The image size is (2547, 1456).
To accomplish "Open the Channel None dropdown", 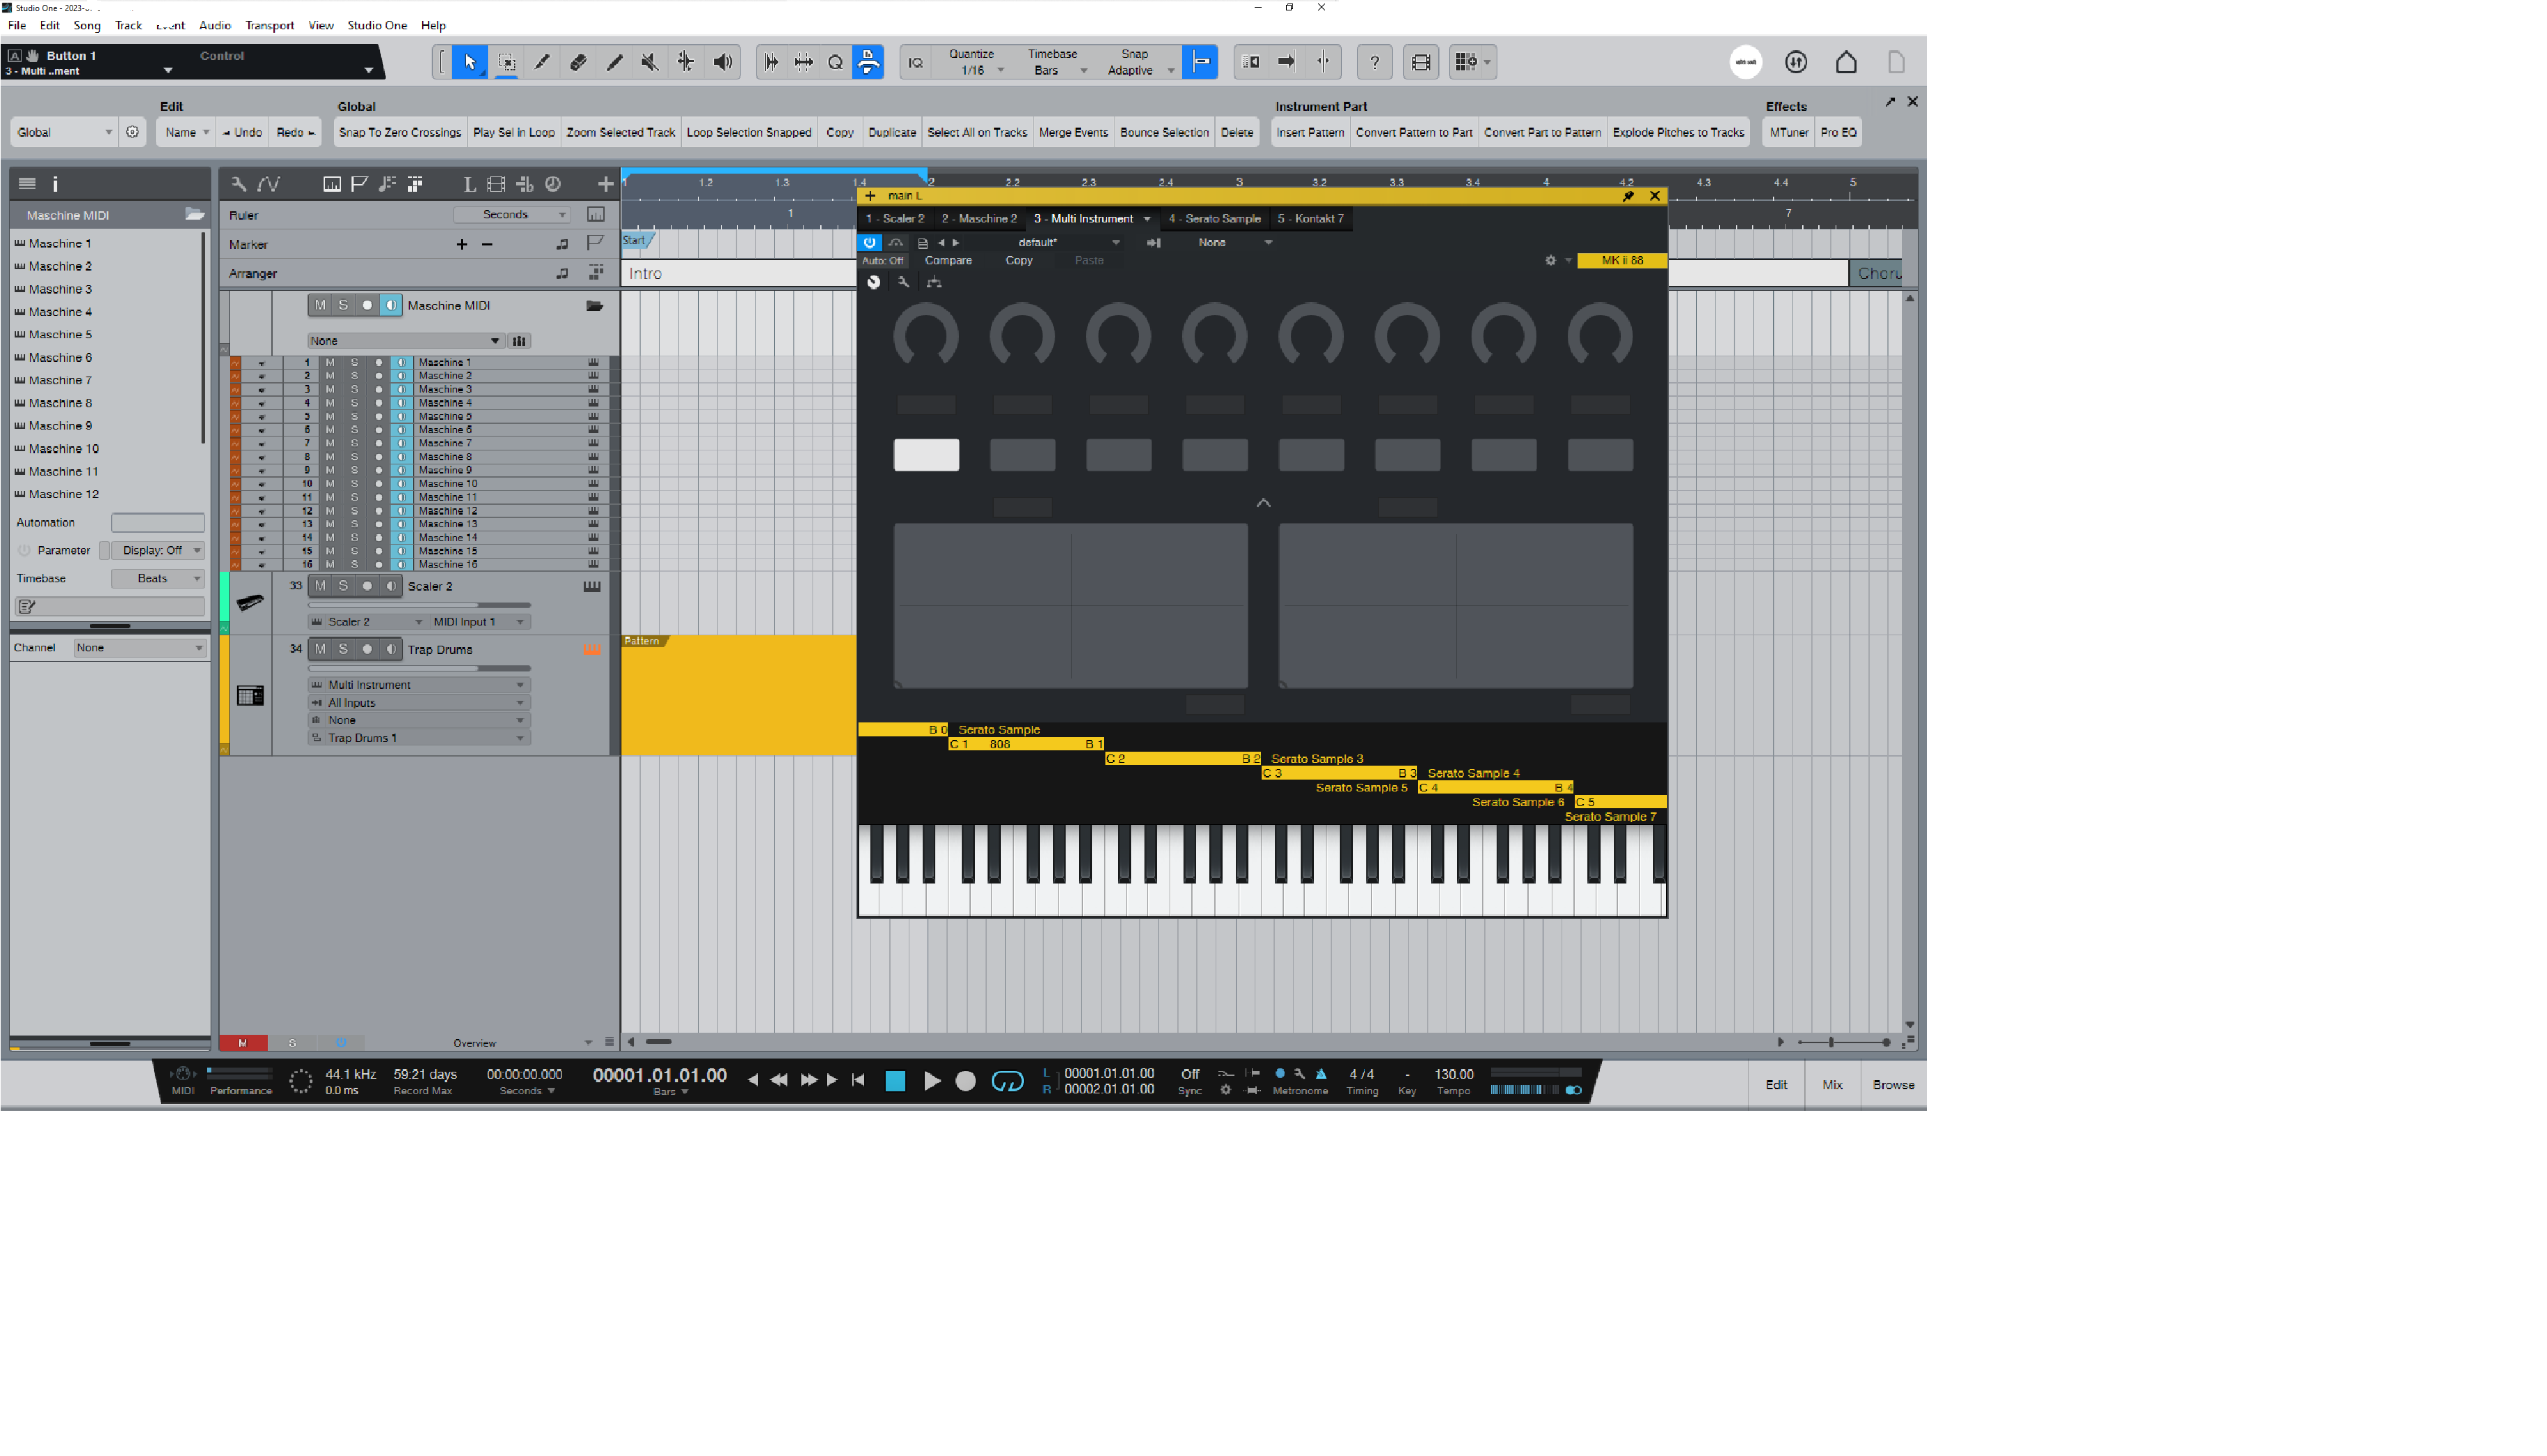I will [x=139, y=648].
